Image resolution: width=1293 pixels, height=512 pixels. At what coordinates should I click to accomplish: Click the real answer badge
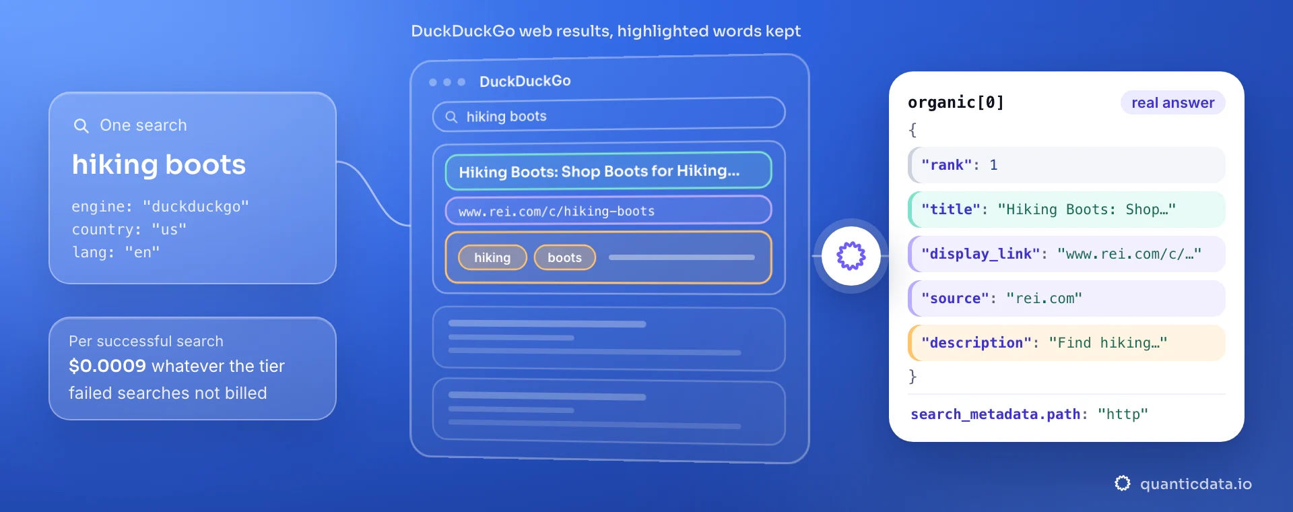click(x=1172, y=102)
